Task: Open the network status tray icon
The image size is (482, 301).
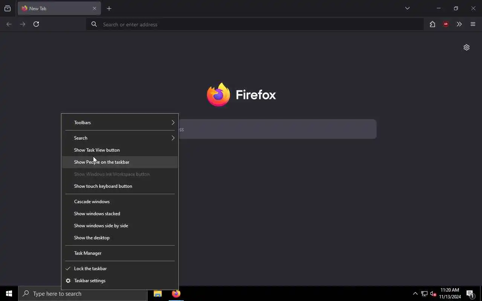Action: [x=424, y=293]
